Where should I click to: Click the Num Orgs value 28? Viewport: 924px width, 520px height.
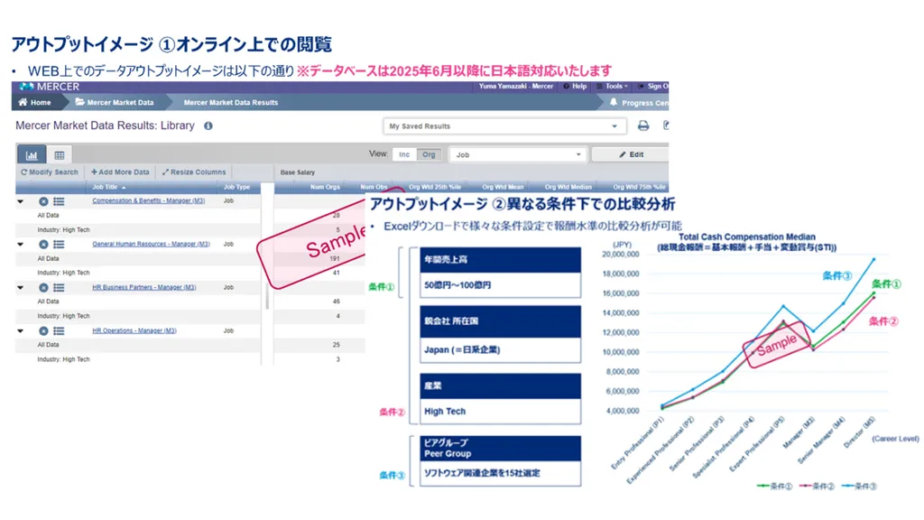(336, 215)
